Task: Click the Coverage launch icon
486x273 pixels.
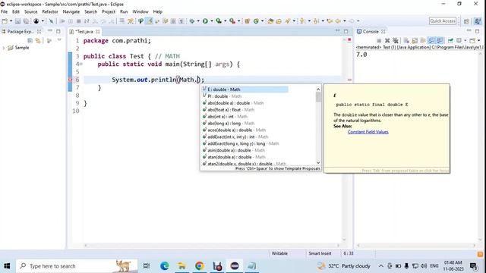Action: 219,21
